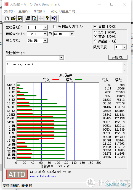This screenshot has height=190, width=133.
Task: Click the red ATTO logo
Action: [x=17, y=174]
